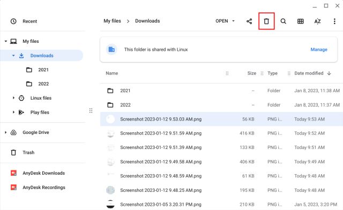
Task: Select Screenshot 2023-01-12 9.48.25 AM.png file
Action: pos(221,190)
